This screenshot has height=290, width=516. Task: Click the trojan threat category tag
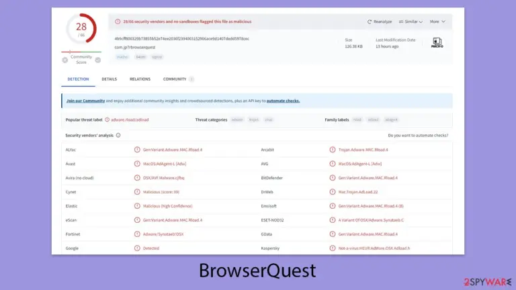coord(254,119)
